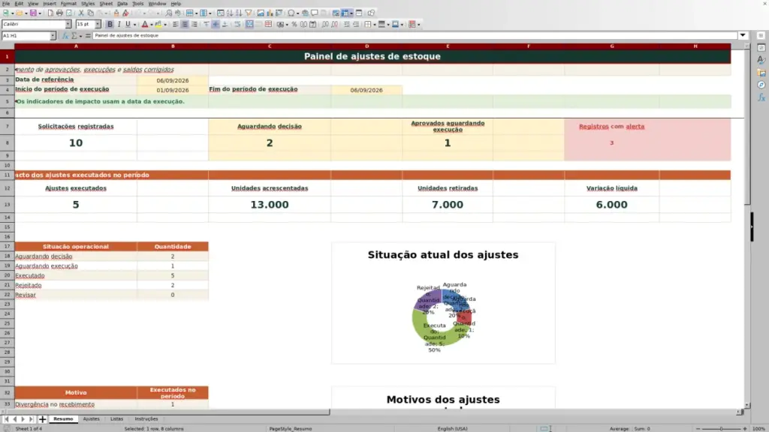This screenshot has width=769, height=432.
Task: Click the Sort Descending icon
Action: pos(239,13)
